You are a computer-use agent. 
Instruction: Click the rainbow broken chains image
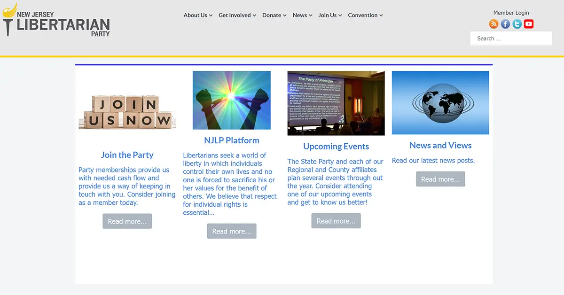pos(232,100)
